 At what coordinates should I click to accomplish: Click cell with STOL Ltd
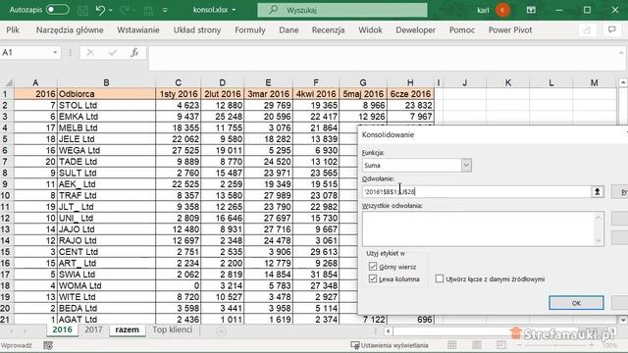[106, 105]
